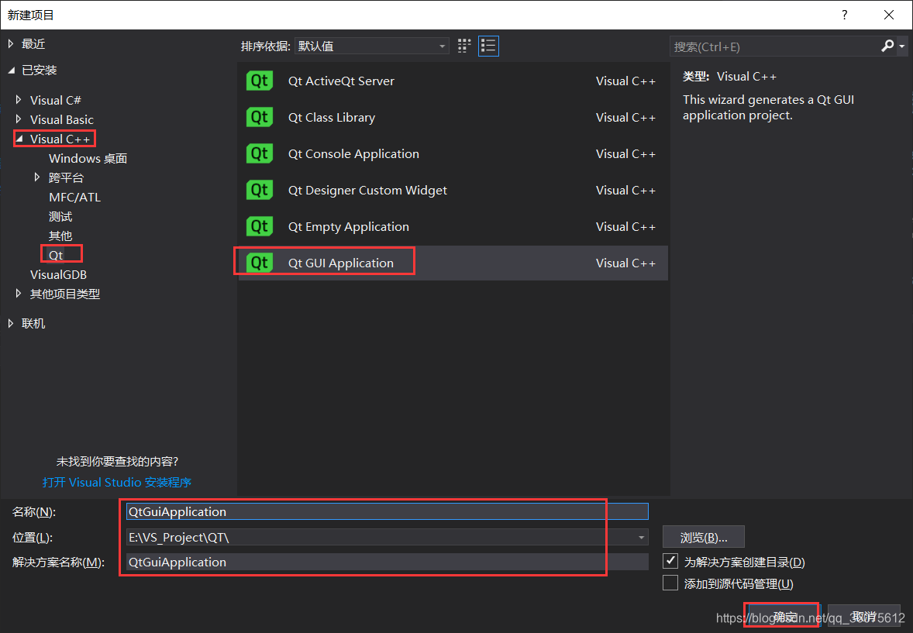The width and height of the screenshot is (913, 633).
Task: Click the 搜索(Ctrl+E) search box
Action: click(774, 46)
